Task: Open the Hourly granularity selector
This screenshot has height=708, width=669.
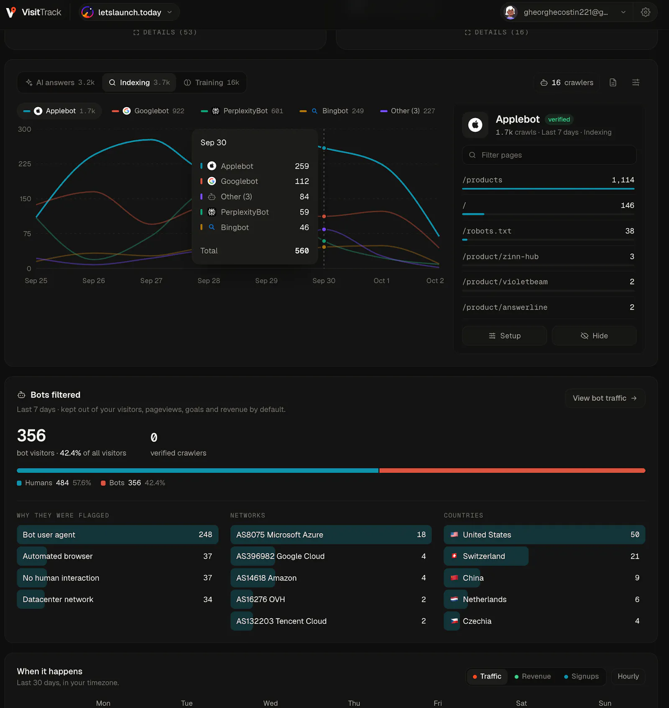Action: pyautogui.click(x=628, y=676)
